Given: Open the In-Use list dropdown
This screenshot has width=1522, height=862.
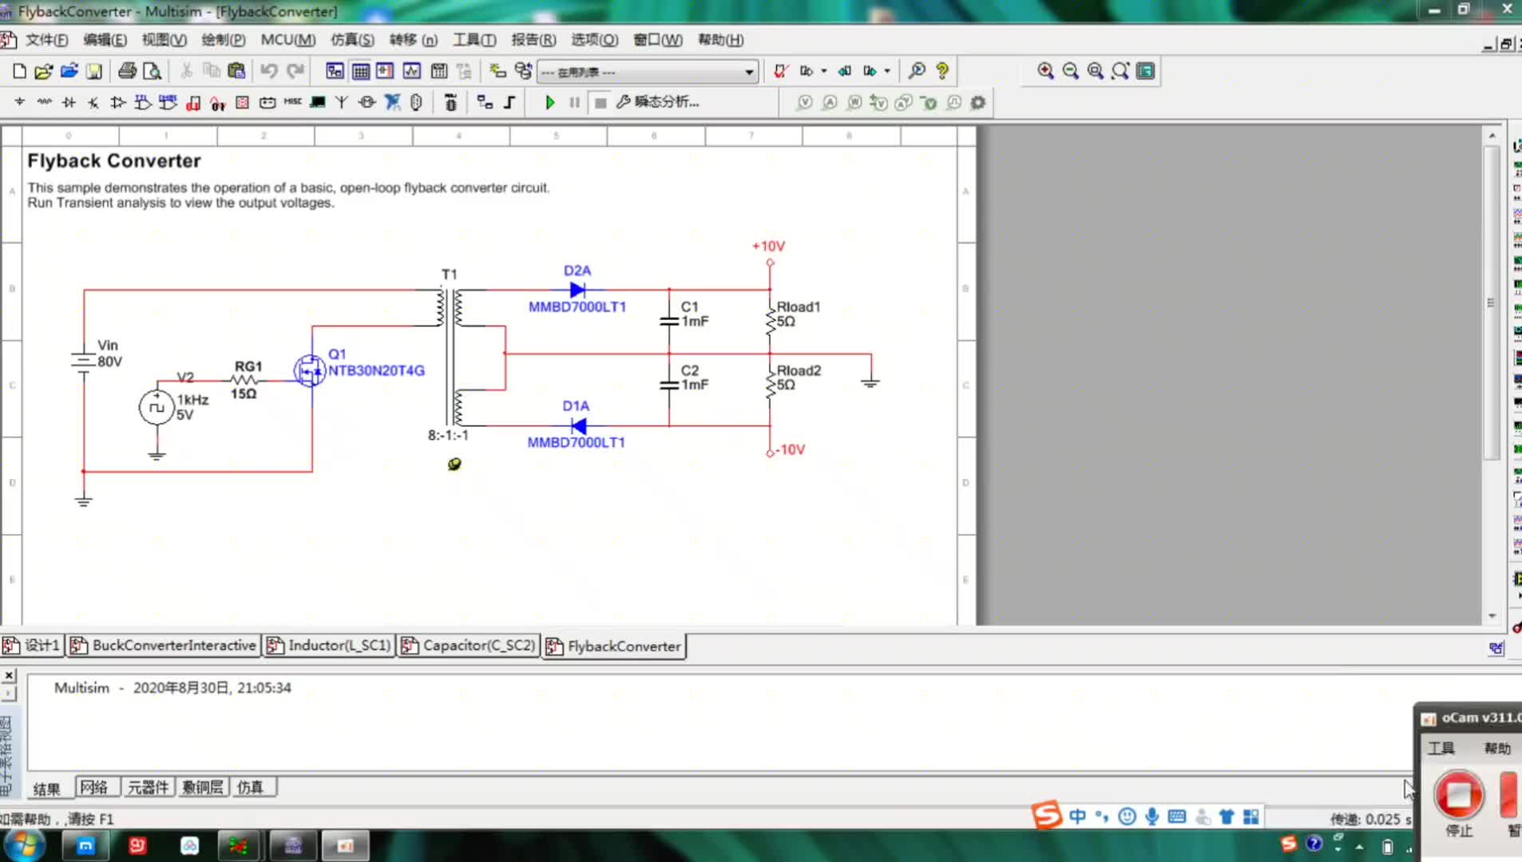Looking at the screenshot, I should [648, 72].
